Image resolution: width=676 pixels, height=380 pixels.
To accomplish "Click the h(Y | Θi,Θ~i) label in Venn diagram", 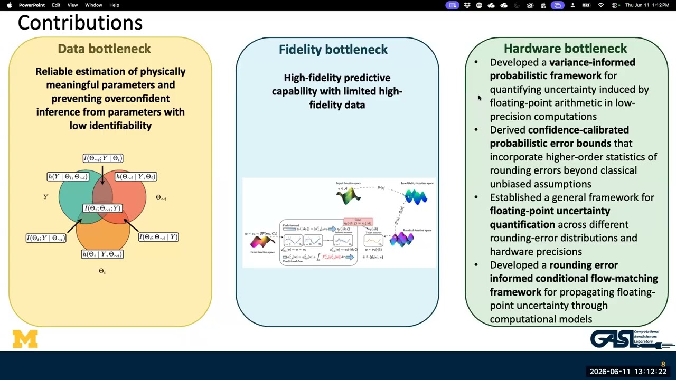I will point(68,177).
